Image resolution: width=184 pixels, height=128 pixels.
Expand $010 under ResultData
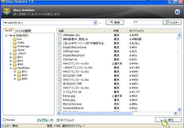(x=15, y=75)
